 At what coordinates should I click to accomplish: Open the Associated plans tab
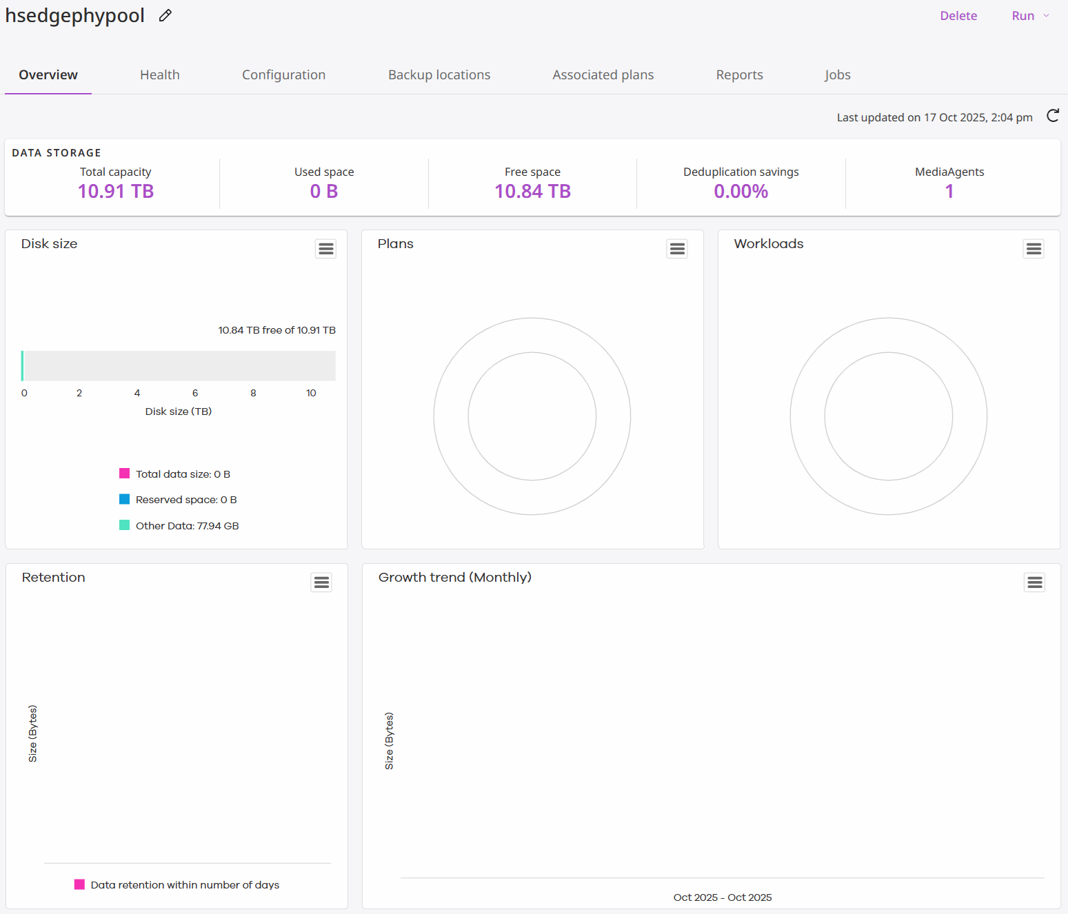pos(603,74)
